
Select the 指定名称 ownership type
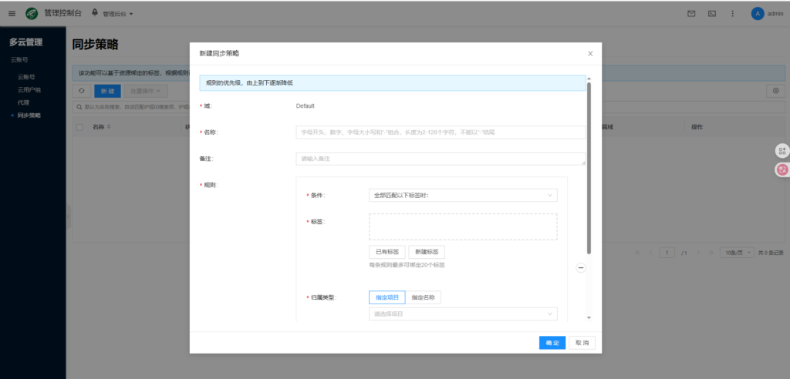(x=423, y=297)
